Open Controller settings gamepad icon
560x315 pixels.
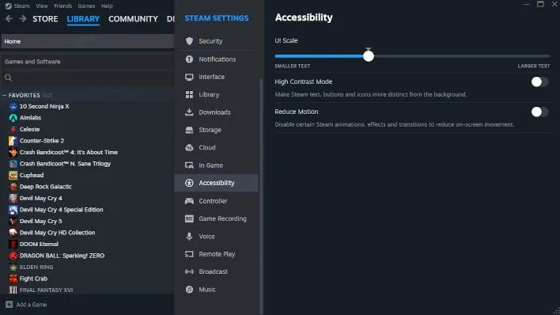pyautogui.click(x=189, y=201)
